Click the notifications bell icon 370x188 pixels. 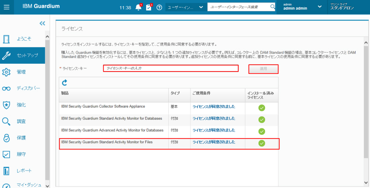click(x=139, y=7)
